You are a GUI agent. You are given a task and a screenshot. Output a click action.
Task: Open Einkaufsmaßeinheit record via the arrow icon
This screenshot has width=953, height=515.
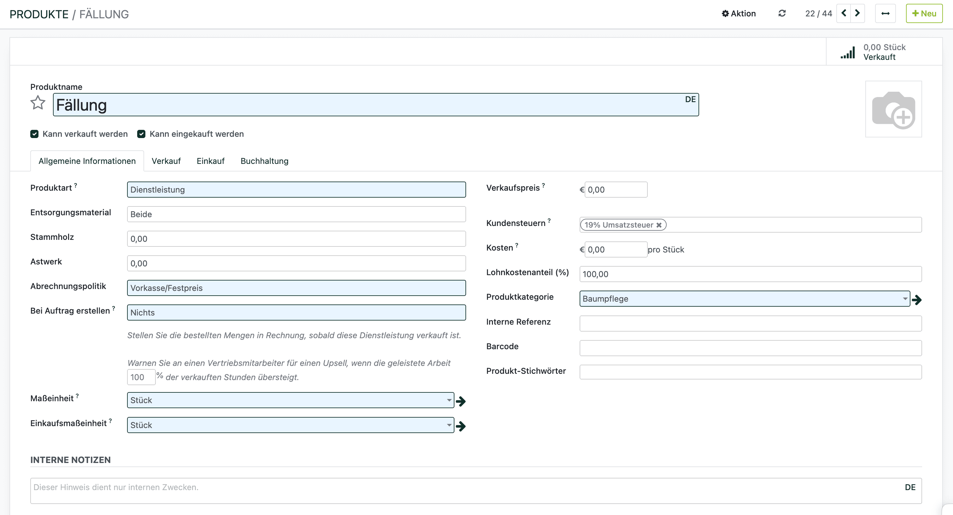coord(461,426)
